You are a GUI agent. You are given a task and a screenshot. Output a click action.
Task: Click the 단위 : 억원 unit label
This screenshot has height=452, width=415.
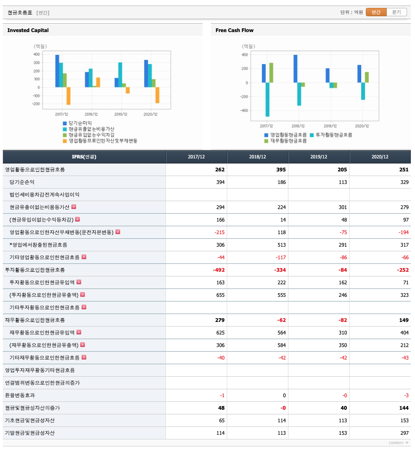click(351, 12)
